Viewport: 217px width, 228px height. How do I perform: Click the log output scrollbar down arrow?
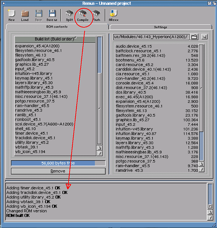(210, 217)
